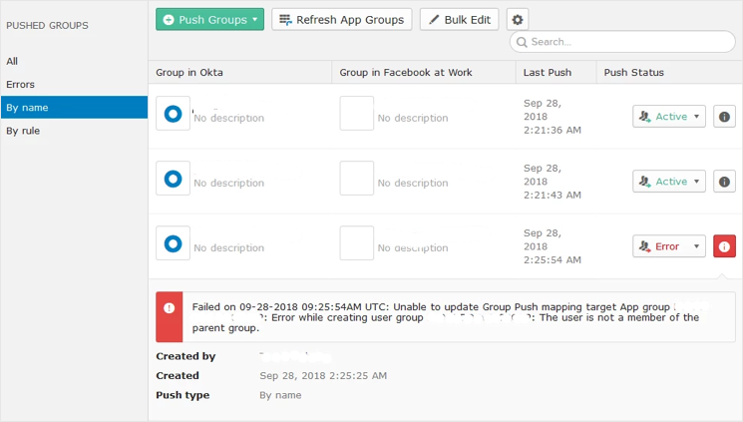
Task: Select the All filter in sidebar
Action: (13, 62)
